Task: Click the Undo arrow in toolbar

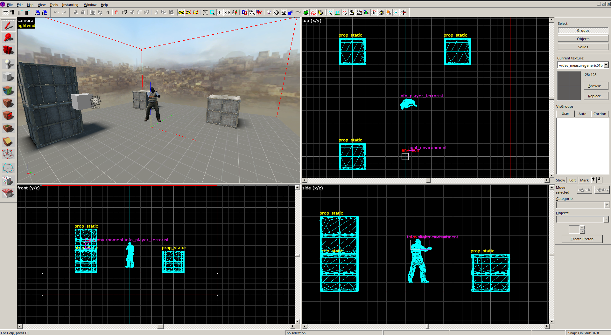Action: coord(56,12)
